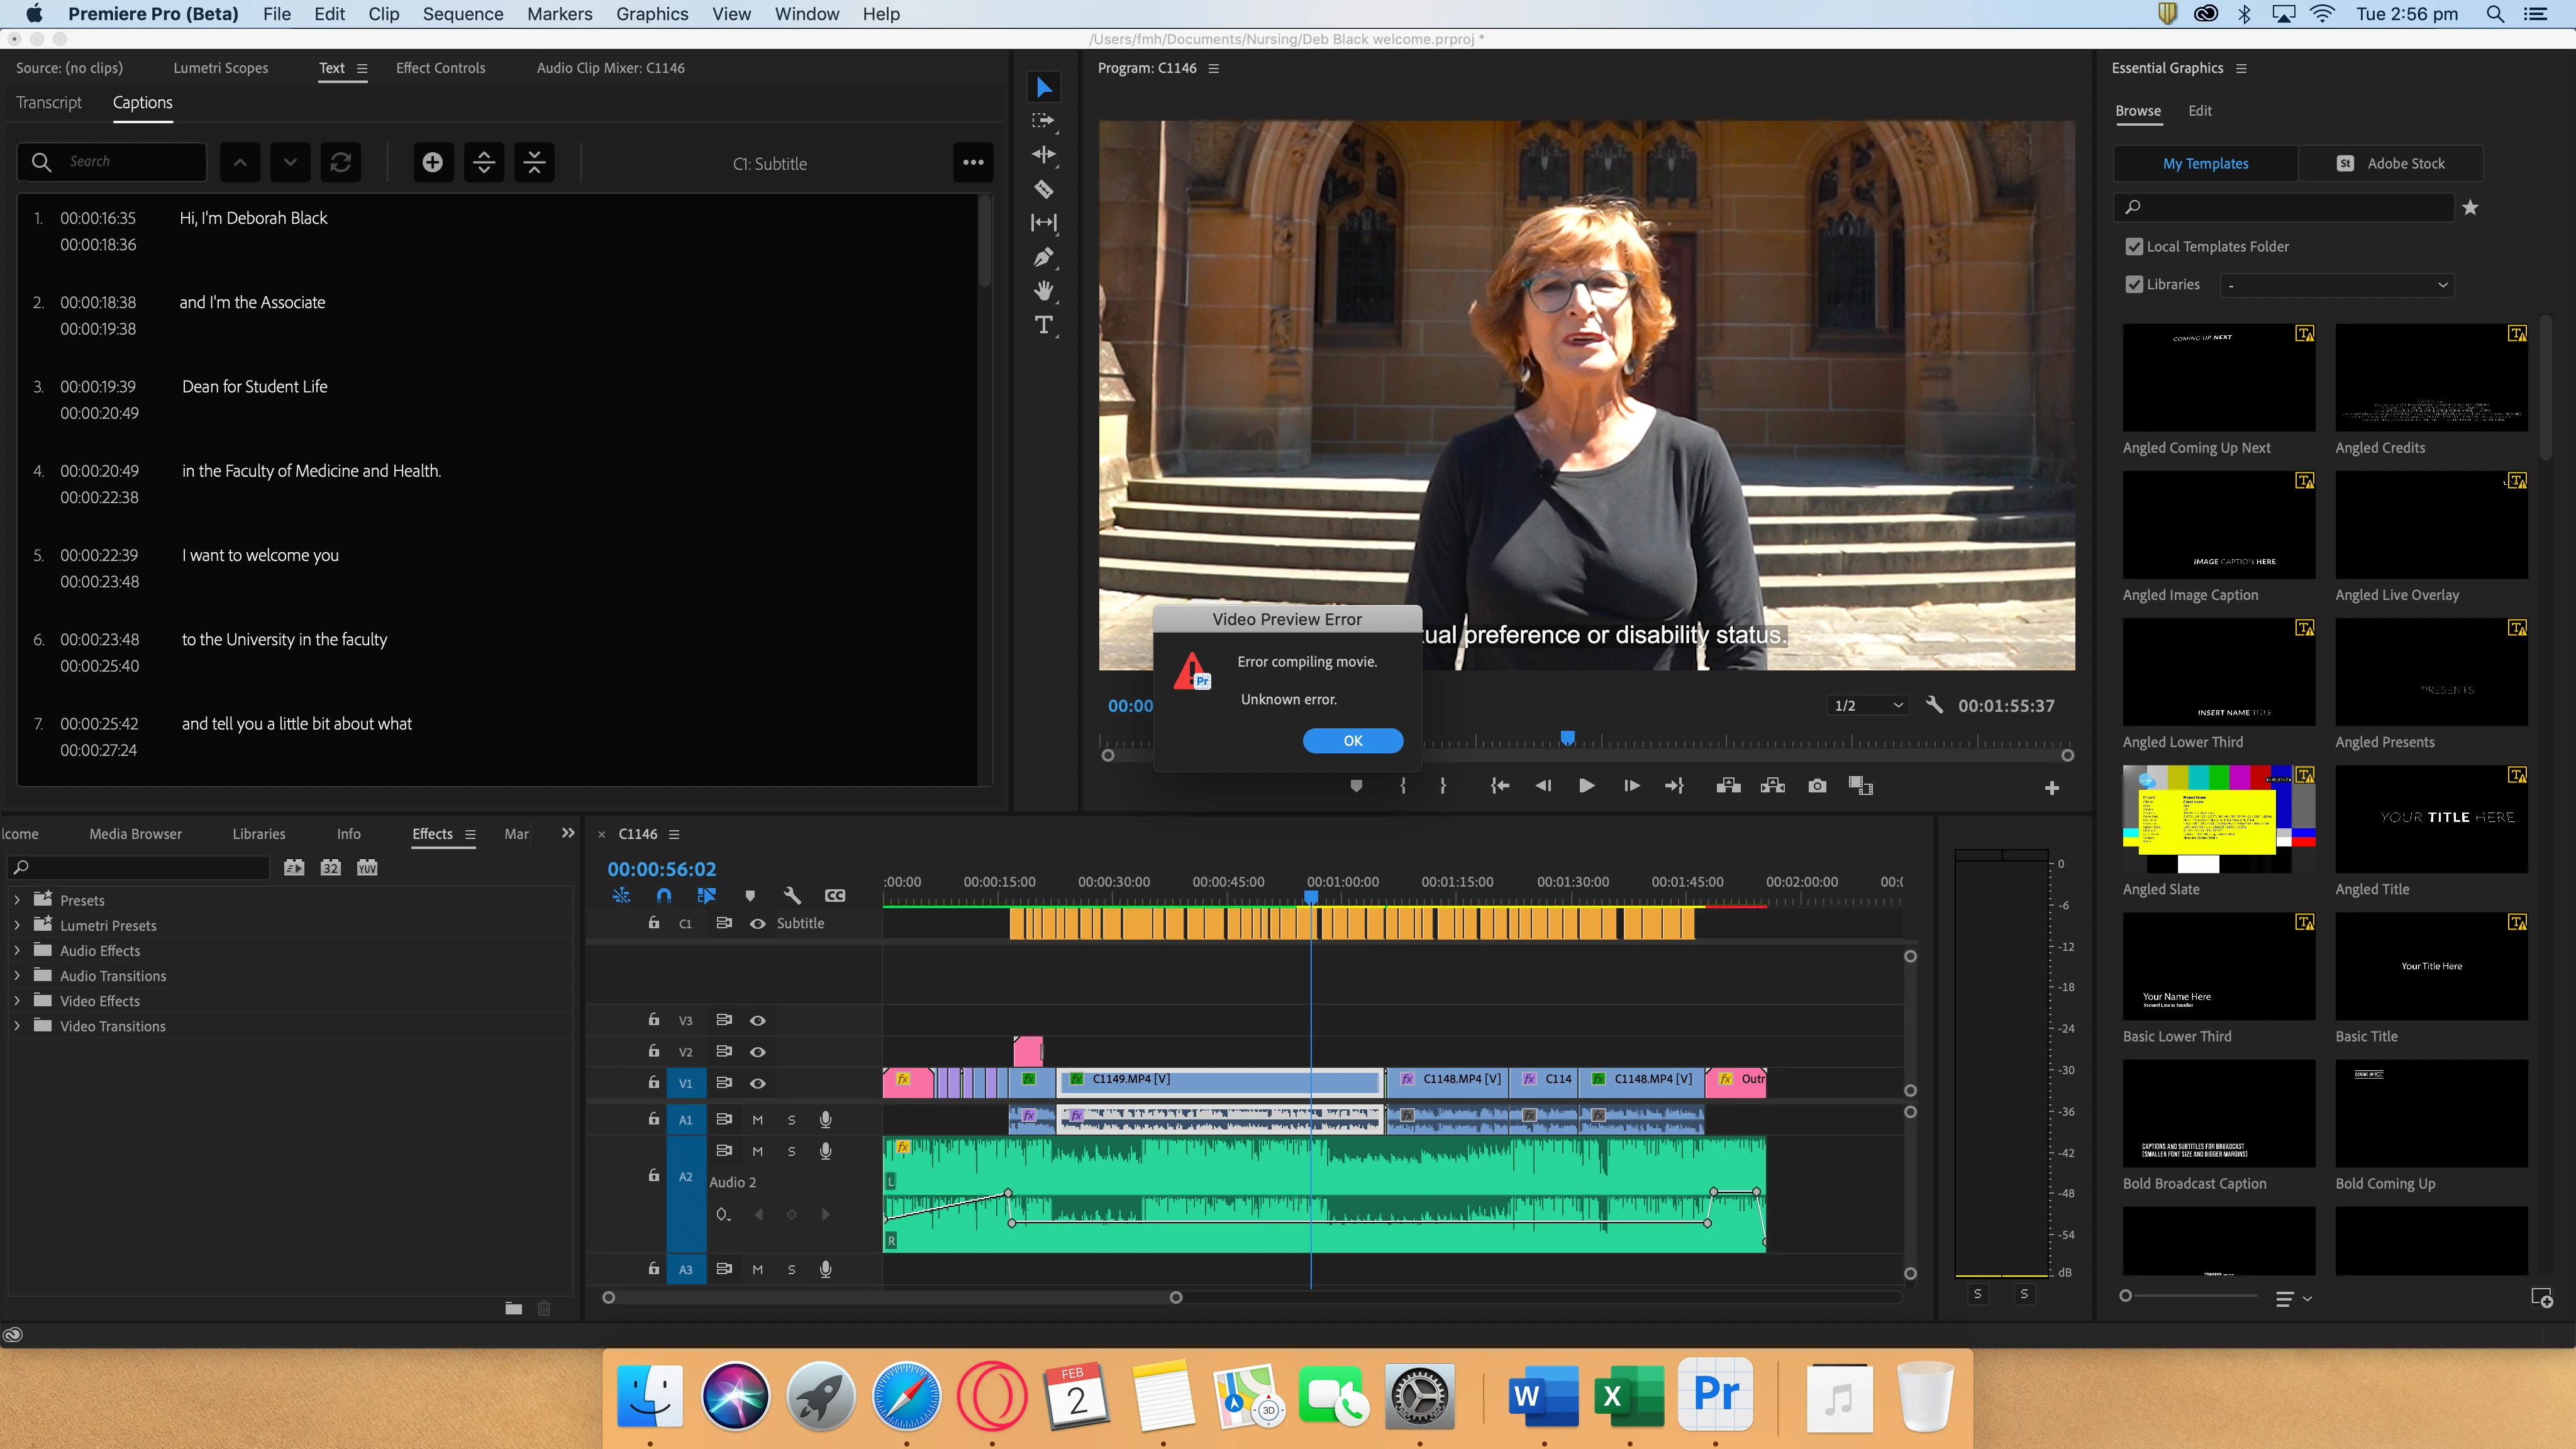This screenshot has width=2576, height=1449.
Task: Toggle Snap in Timeline magnet icon
Action: click(x=663, y=895)
